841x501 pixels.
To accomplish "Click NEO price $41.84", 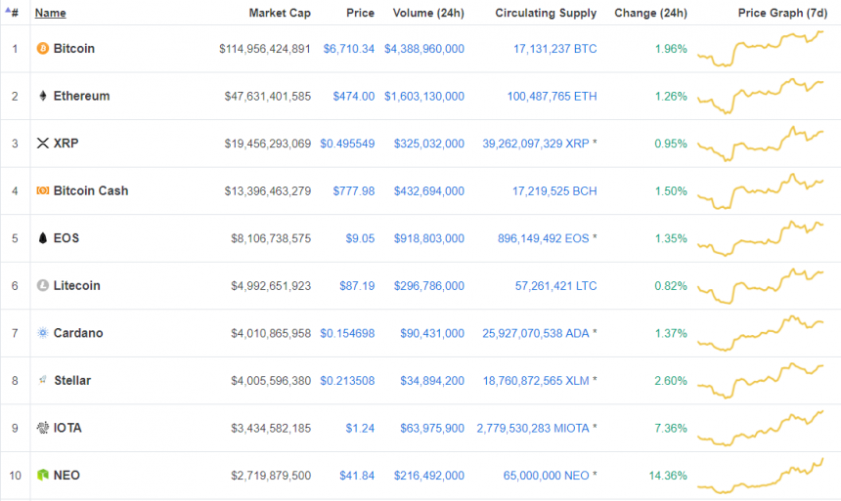I will [x=357, y=476].
